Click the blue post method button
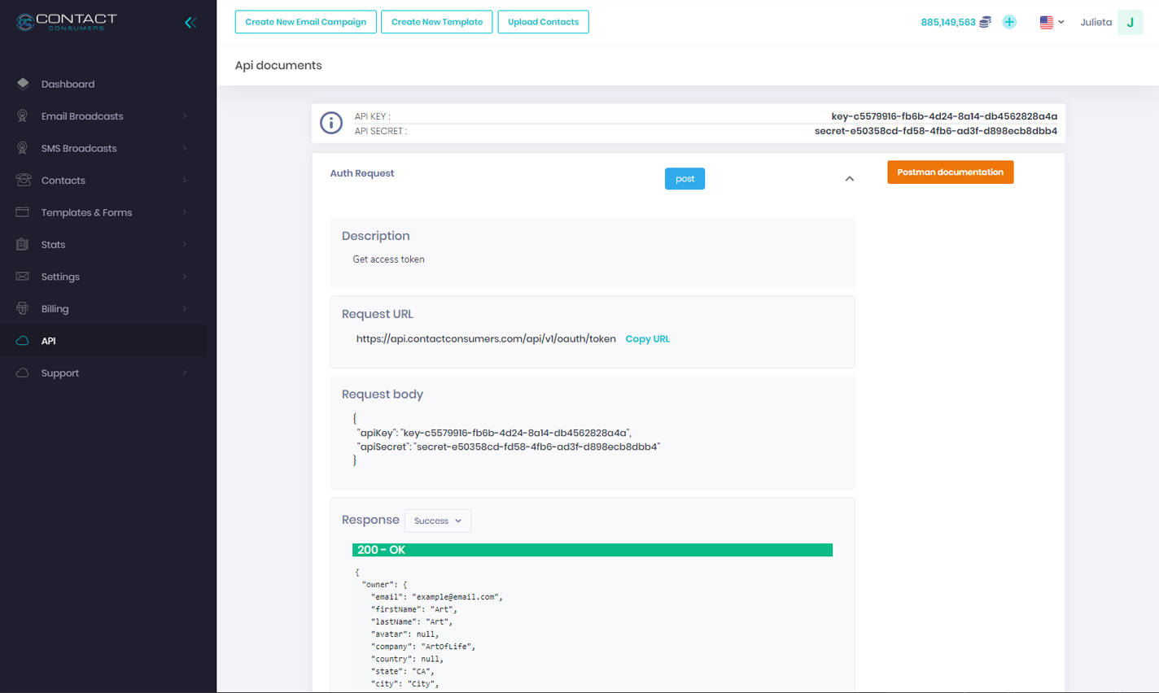 point(684,179)
